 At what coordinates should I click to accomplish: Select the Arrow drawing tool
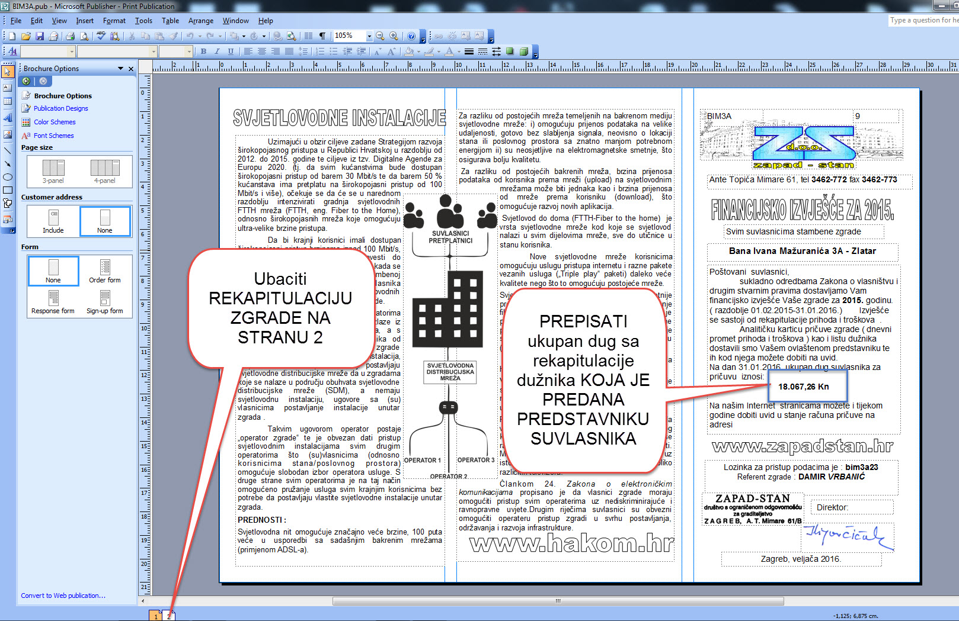click(7, 163)
